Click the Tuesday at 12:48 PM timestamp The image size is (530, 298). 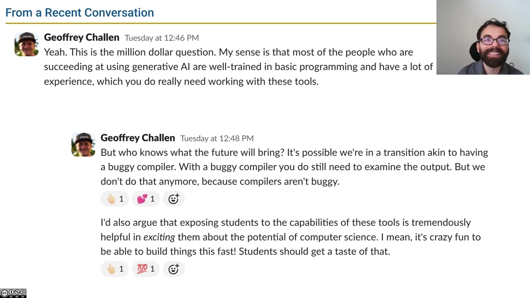pos(217,138)
